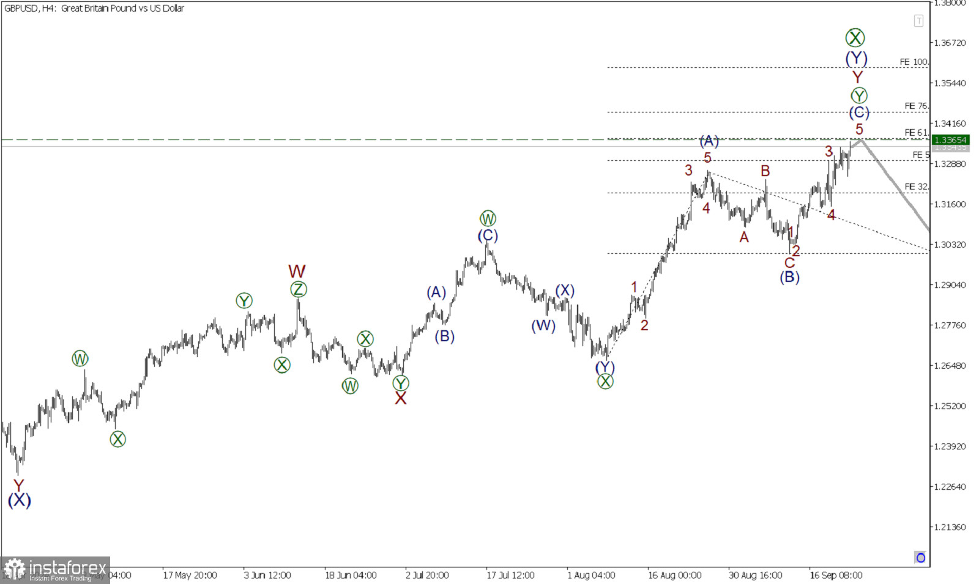
Task: Click the green circled Z wave label
Action: point(298,289)
